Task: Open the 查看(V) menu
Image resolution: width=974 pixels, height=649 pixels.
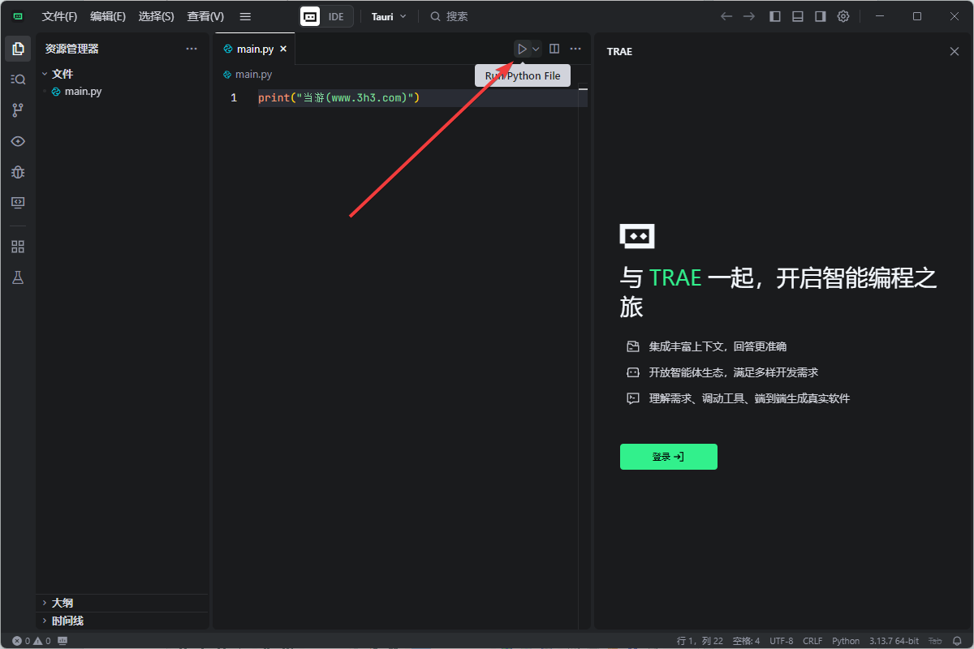Action: [x=205, y=16]
